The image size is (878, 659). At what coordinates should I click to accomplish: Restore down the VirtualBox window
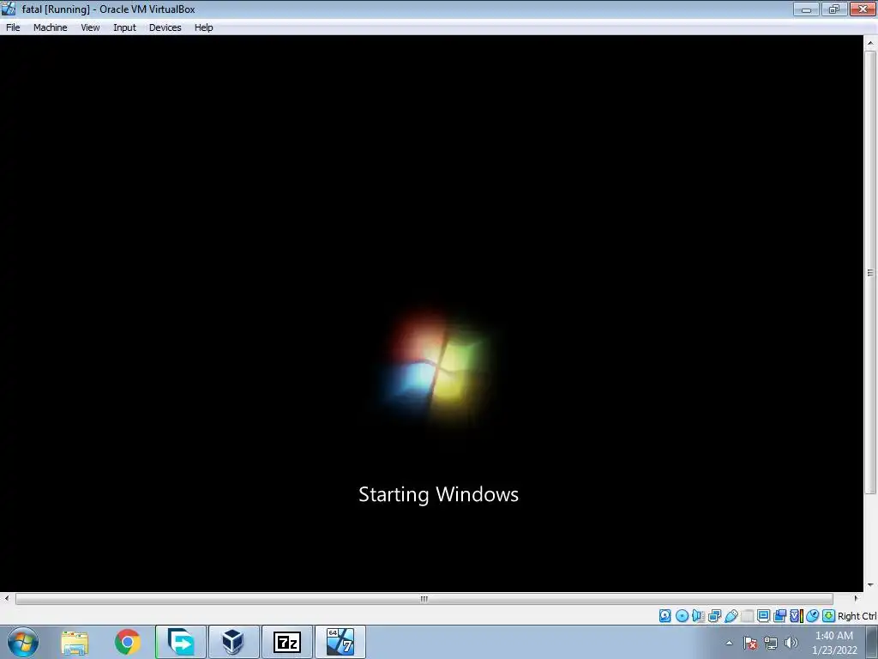pos(834,9)
